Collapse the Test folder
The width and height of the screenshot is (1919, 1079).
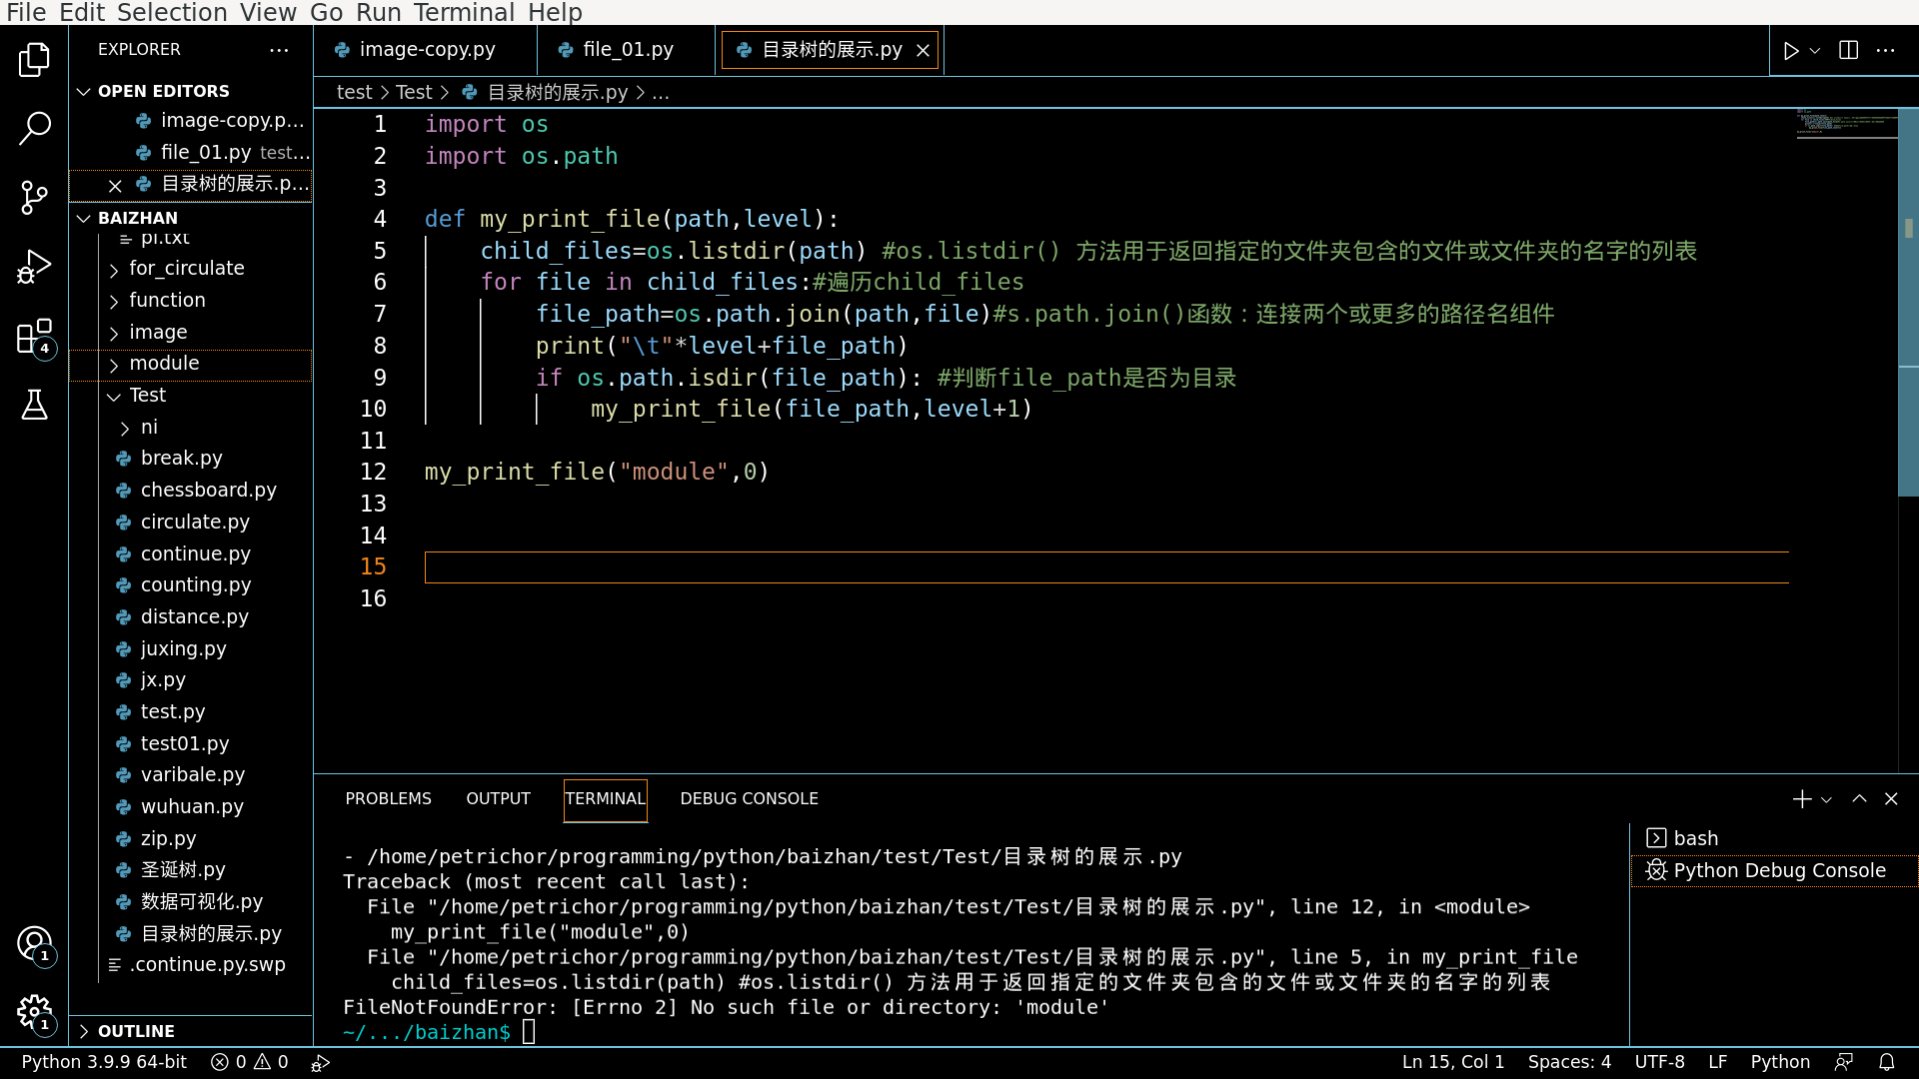click(190, 395)
